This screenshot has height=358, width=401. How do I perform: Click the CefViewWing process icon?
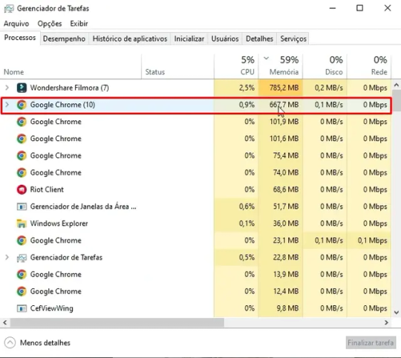click(x=22, y=308)
